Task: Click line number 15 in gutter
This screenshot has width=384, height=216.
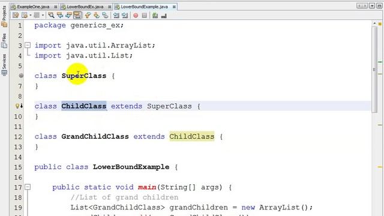Action: pos(18,167)
